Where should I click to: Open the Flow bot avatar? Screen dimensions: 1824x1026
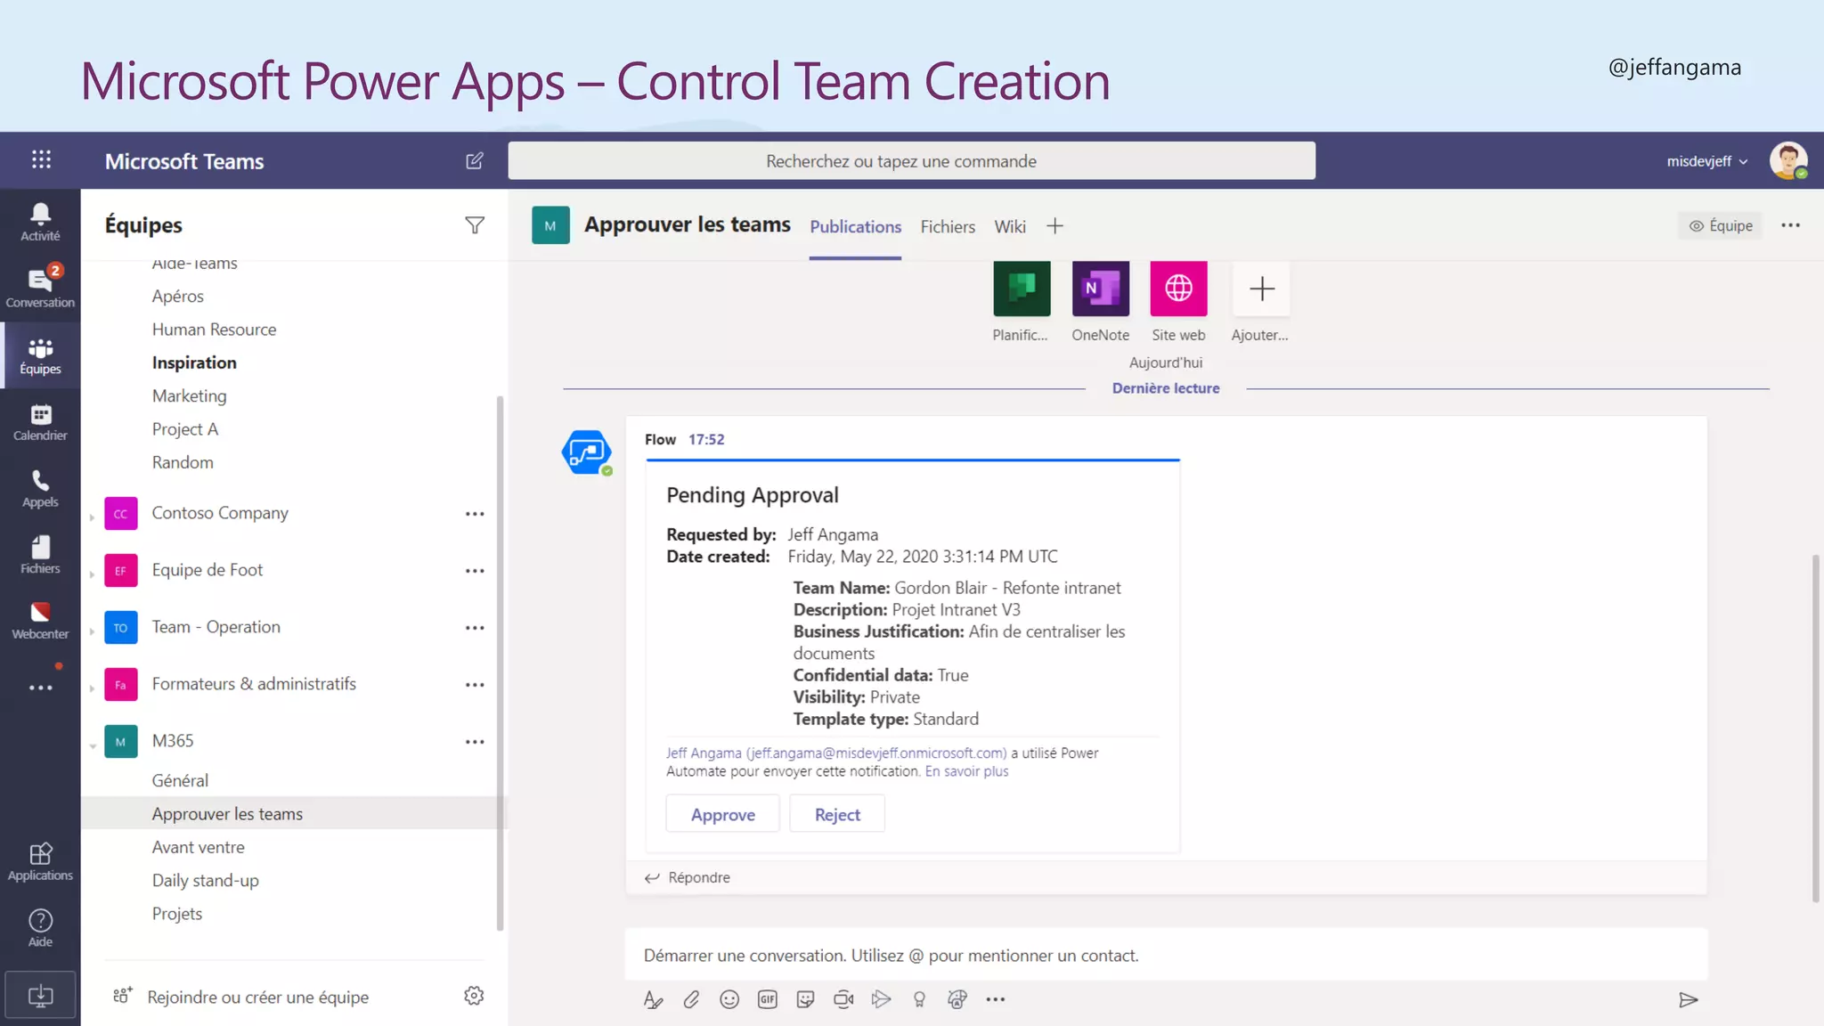coord(586,452)
